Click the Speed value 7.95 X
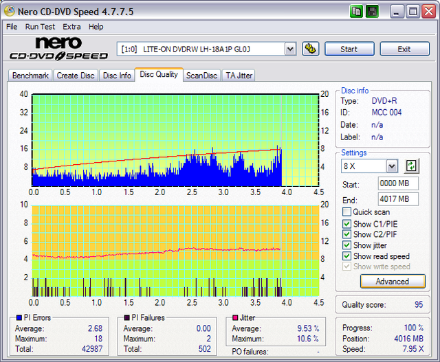The height and width of the screenshot is (362, 440). click(x=413, y=349)
